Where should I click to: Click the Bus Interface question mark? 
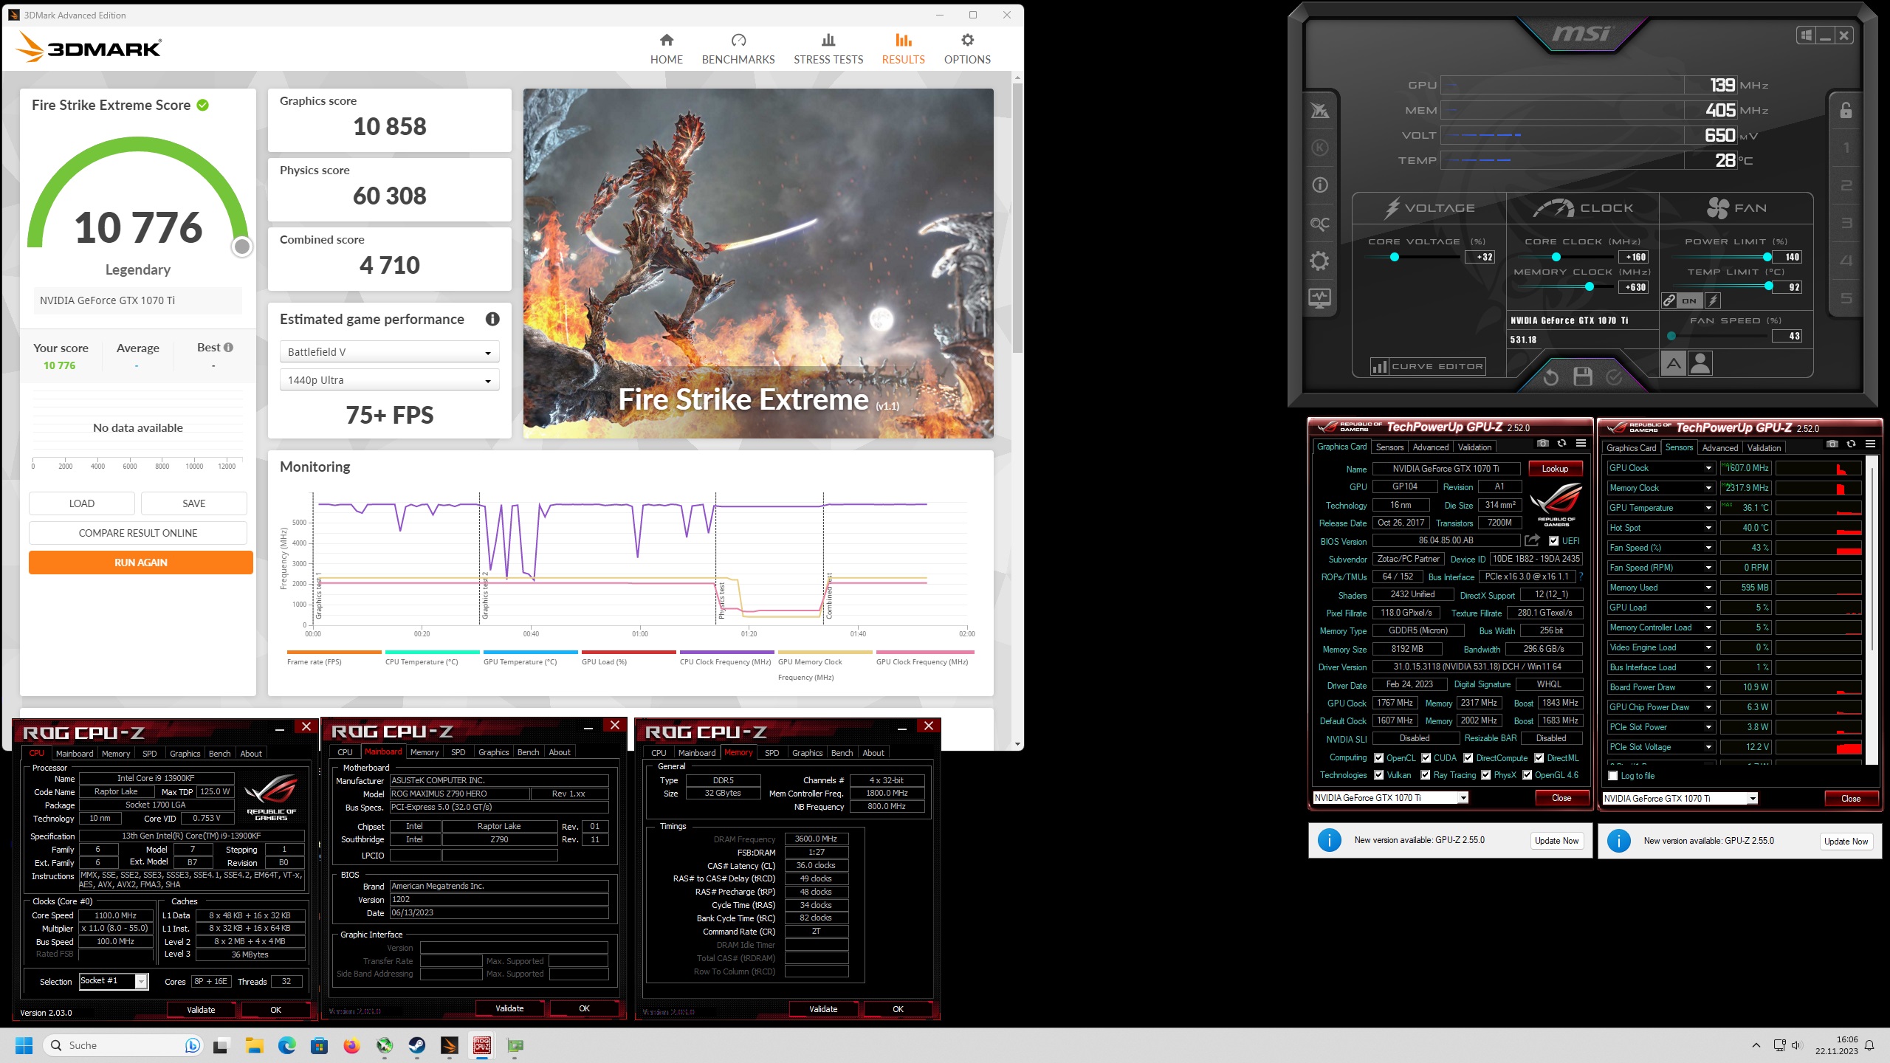1581,577
